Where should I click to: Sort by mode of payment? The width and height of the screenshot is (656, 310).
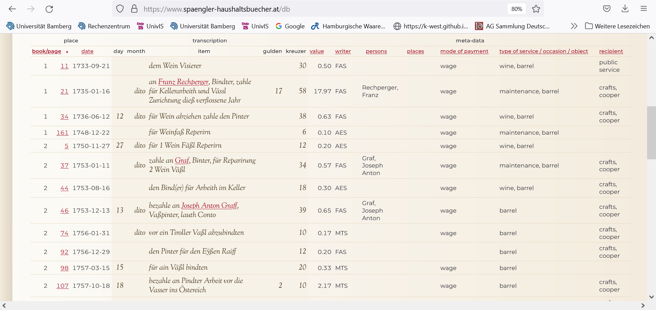[464, 51]
